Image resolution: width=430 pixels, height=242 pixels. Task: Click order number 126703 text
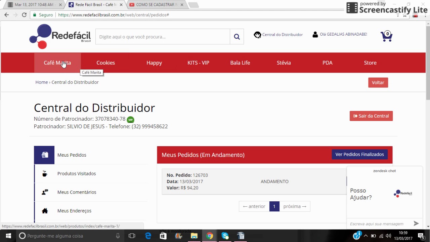200,175
